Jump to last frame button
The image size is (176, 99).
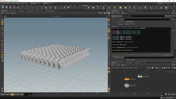(22, 95)
